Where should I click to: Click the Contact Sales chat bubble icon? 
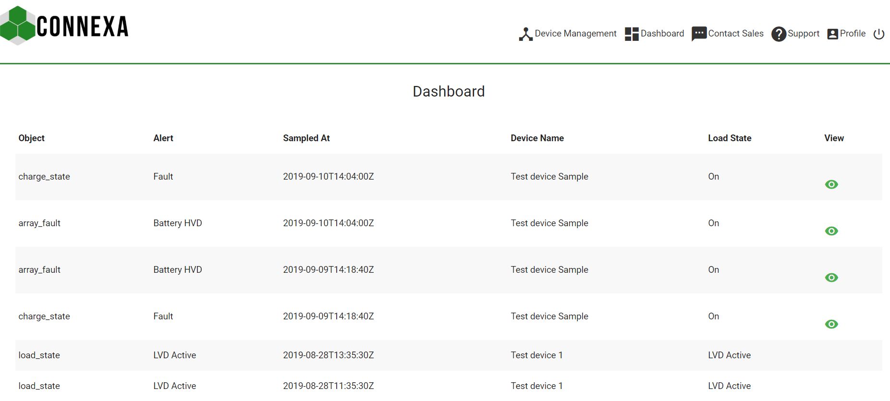tap(699, 34)
